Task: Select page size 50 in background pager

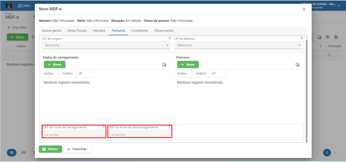Action: [12, 153]
